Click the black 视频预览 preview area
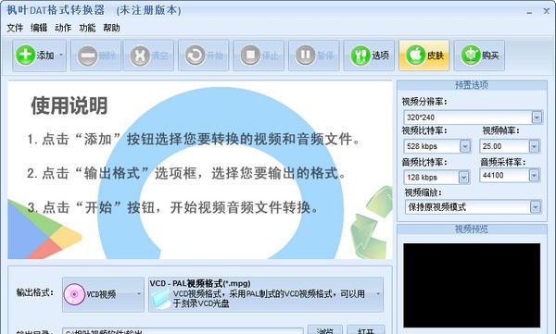The height and width of the screenshot is (334, 556). [x=472, y=285]
